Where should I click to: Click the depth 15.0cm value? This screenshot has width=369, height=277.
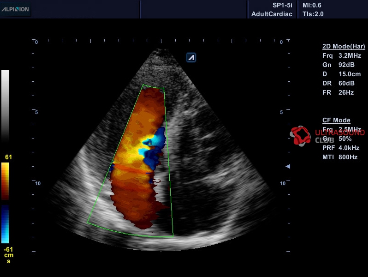pos(350,74)
